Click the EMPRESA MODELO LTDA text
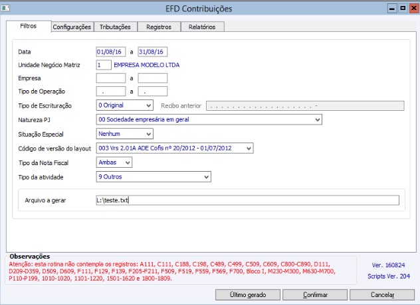 coord(146,65)
